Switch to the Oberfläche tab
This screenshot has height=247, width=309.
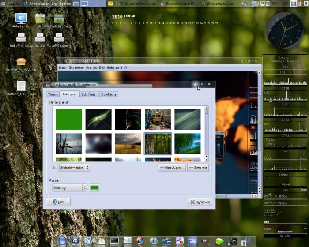(109, 94)
